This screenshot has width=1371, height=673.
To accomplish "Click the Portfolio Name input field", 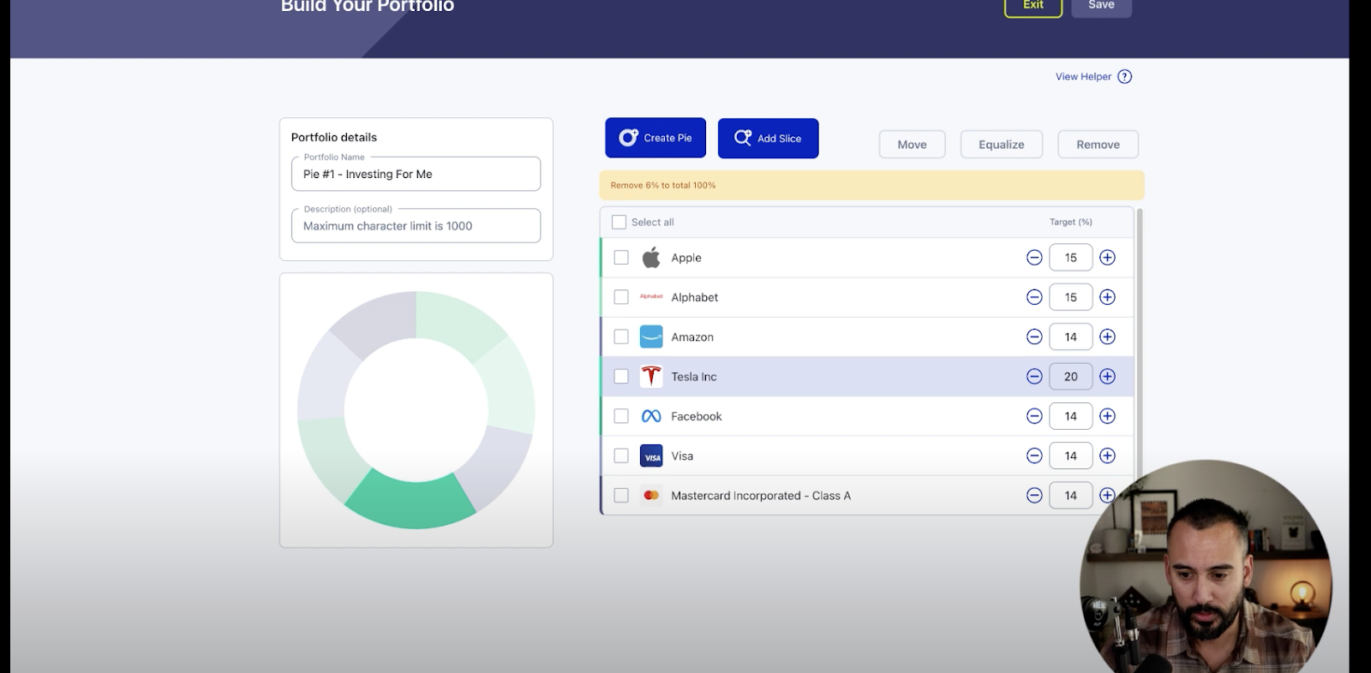I will 416,174.
